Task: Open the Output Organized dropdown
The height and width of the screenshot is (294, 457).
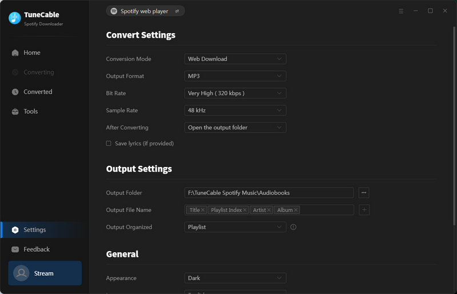Action: click(x=235, y=227)
